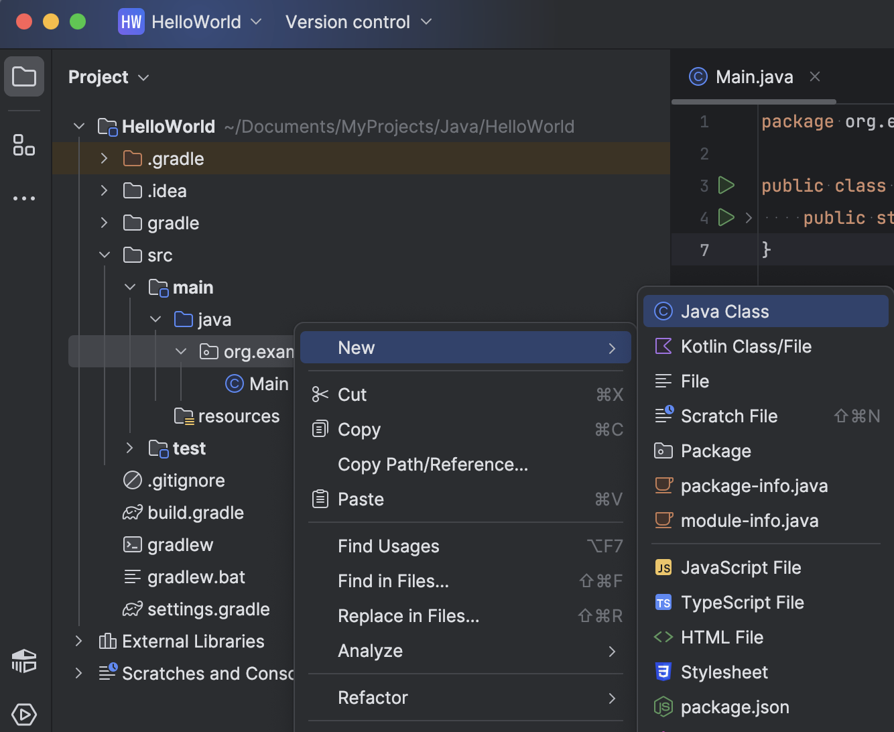The image size is (894, 732).
Task: Select Java Class from the New menu
Action: coord(724,311)
